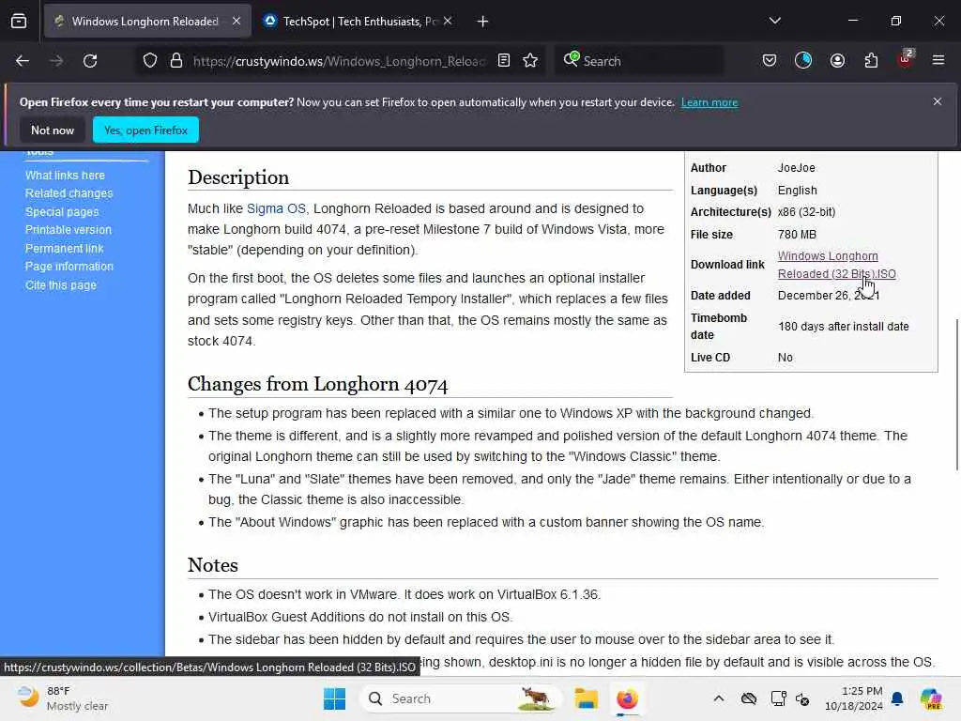Follow the Sigma OS link
961x721 pixels.
tap(276, 208)
